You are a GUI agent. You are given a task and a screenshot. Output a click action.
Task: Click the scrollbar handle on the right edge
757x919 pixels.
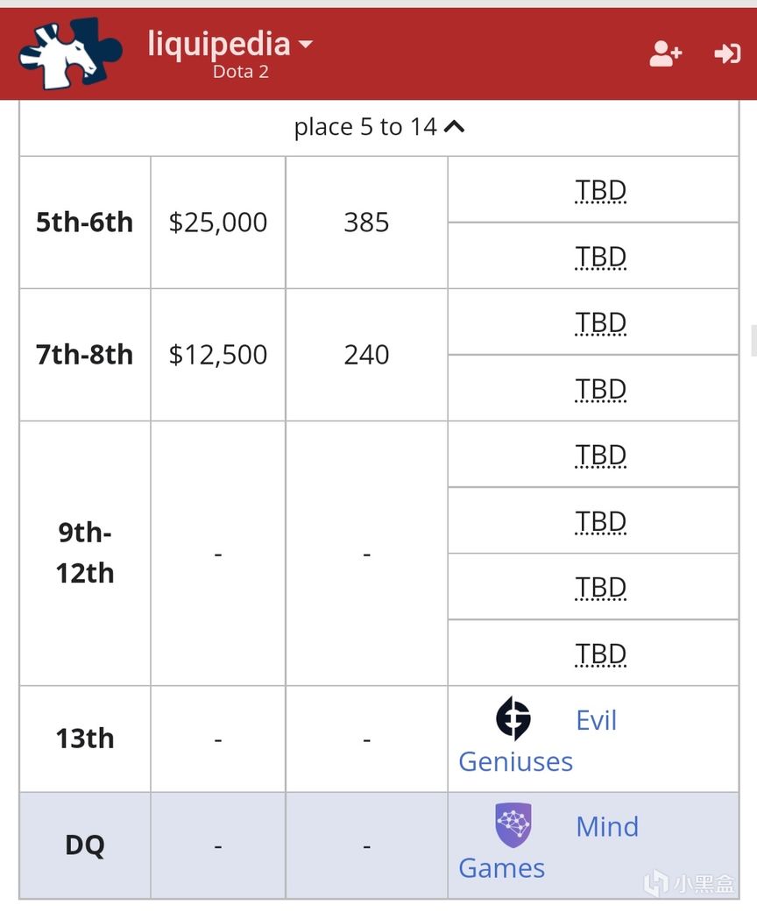tap(754, 341)
